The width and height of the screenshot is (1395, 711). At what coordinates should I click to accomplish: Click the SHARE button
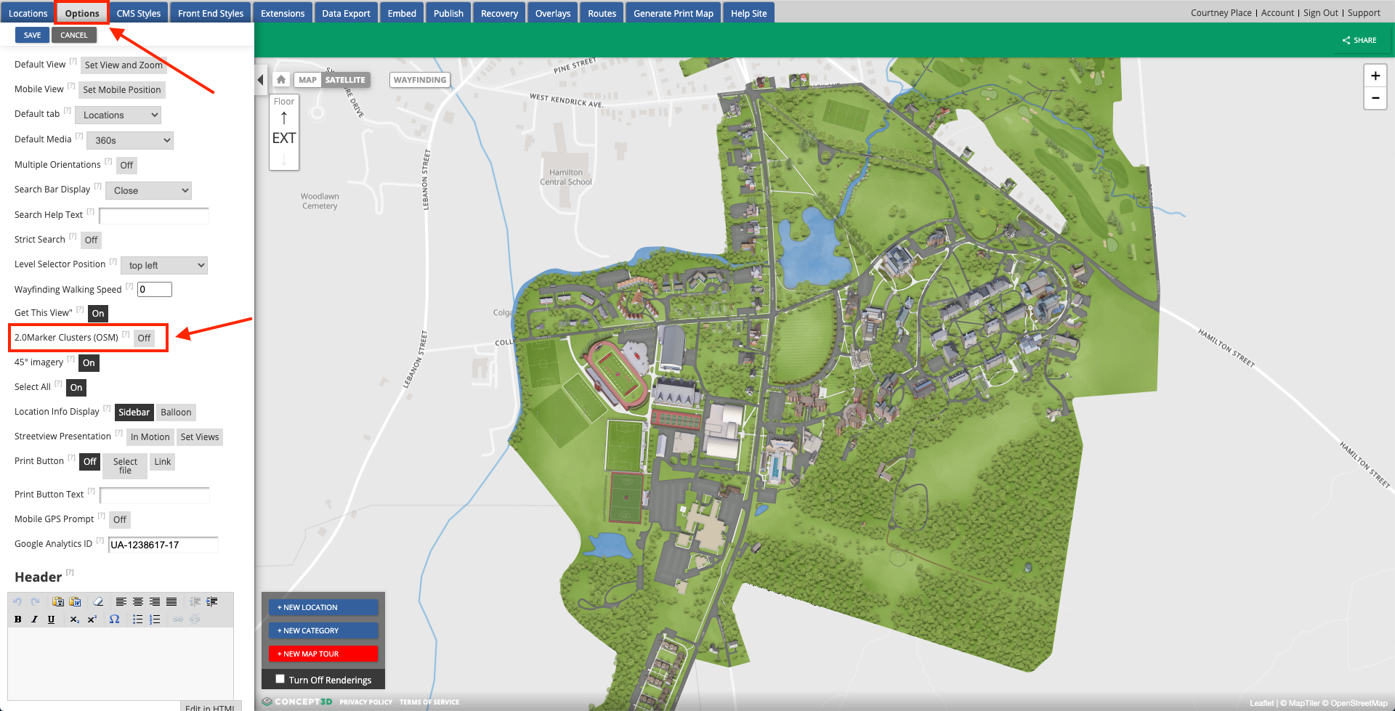tap(1359, 41)
